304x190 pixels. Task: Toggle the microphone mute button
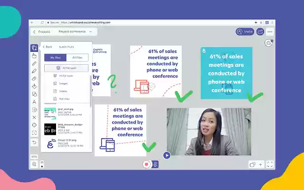(155, 164)
